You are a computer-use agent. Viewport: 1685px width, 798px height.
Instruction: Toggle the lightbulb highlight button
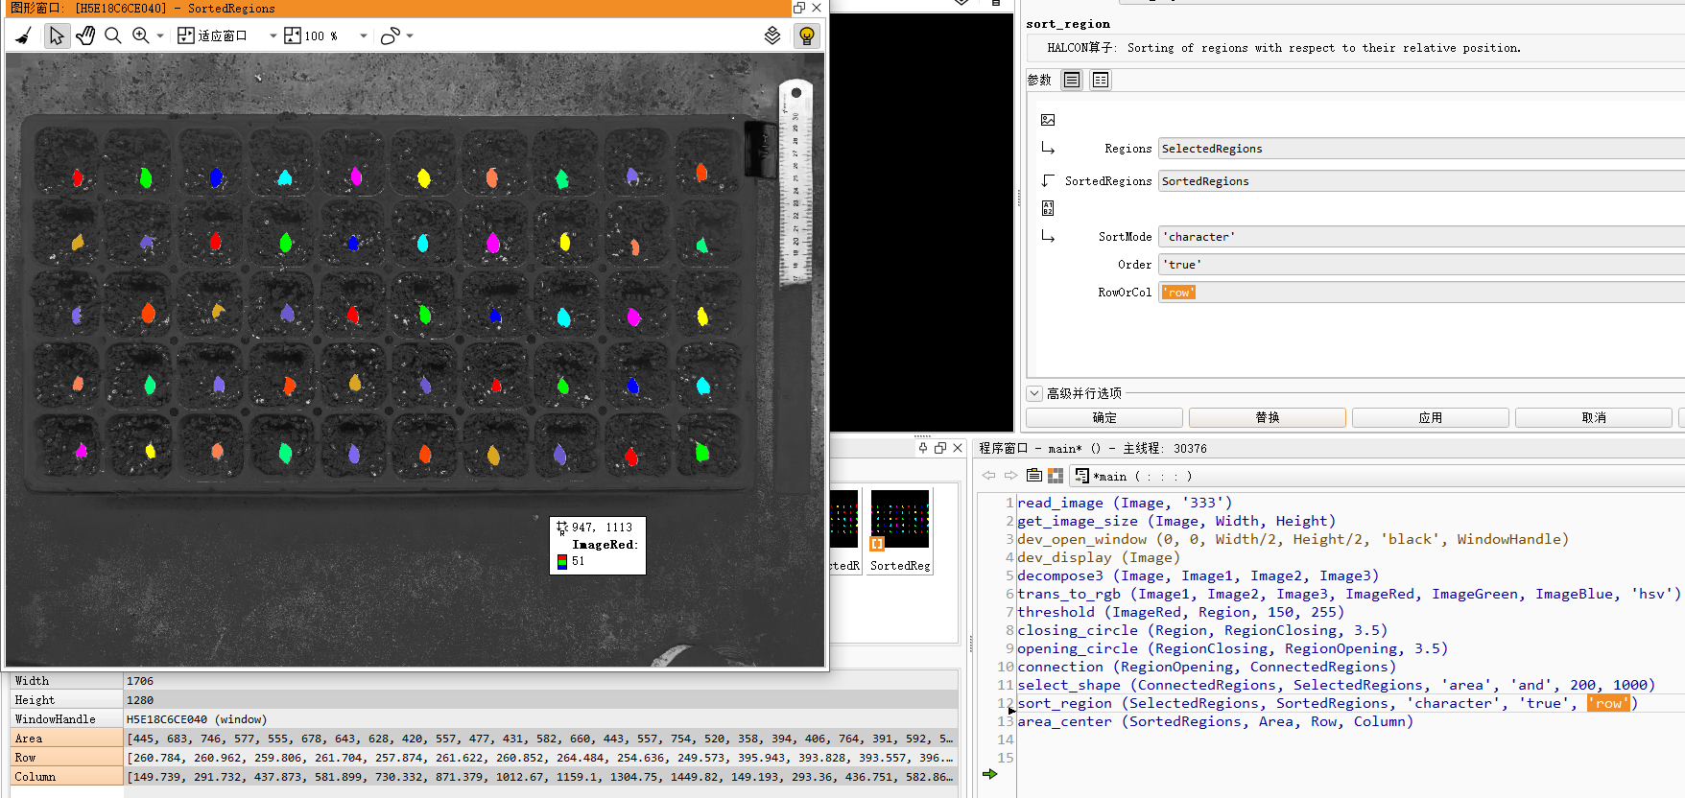(807, 36)
